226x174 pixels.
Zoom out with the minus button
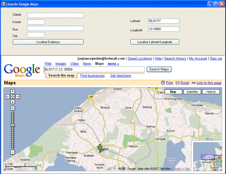pyautogui.click(x=13, y=152)
